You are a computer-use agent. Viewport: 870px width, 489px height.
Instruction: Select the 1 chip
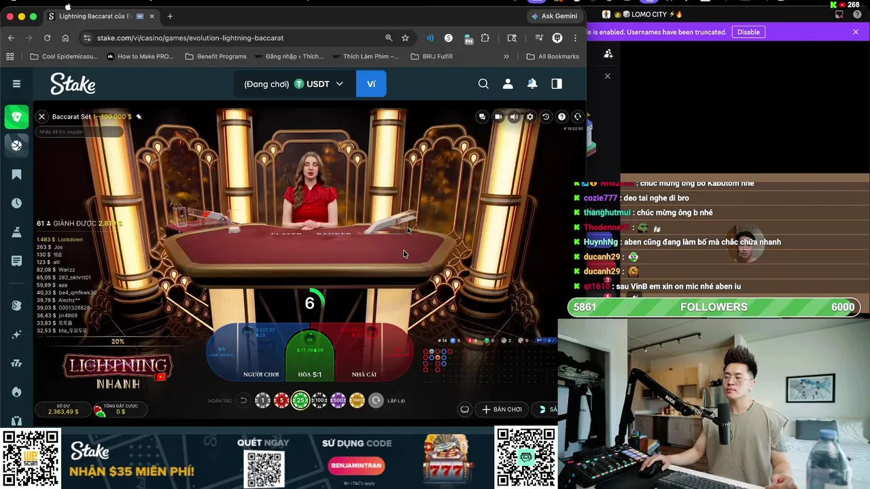point(262,401)
